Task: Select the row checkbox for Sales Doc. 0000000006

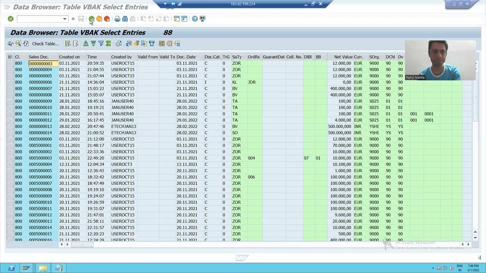Action: tap(10, 82)
